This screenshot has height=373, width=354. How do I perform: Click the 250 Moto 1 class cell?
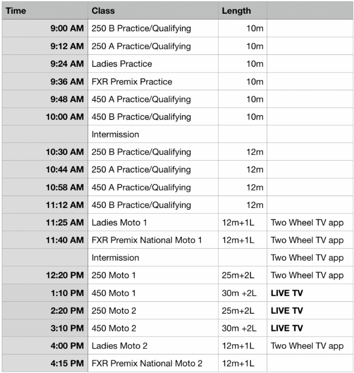[x=114, y=275]
